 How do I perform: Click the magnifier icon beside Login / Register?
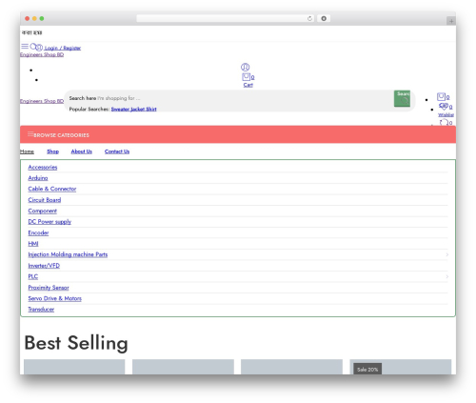(x=33, y=47)
